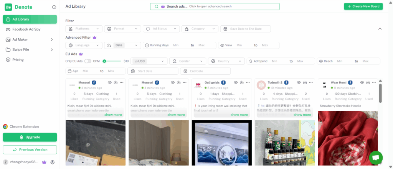Click the Advanced Filter crown icon

[x=94, y=38]
